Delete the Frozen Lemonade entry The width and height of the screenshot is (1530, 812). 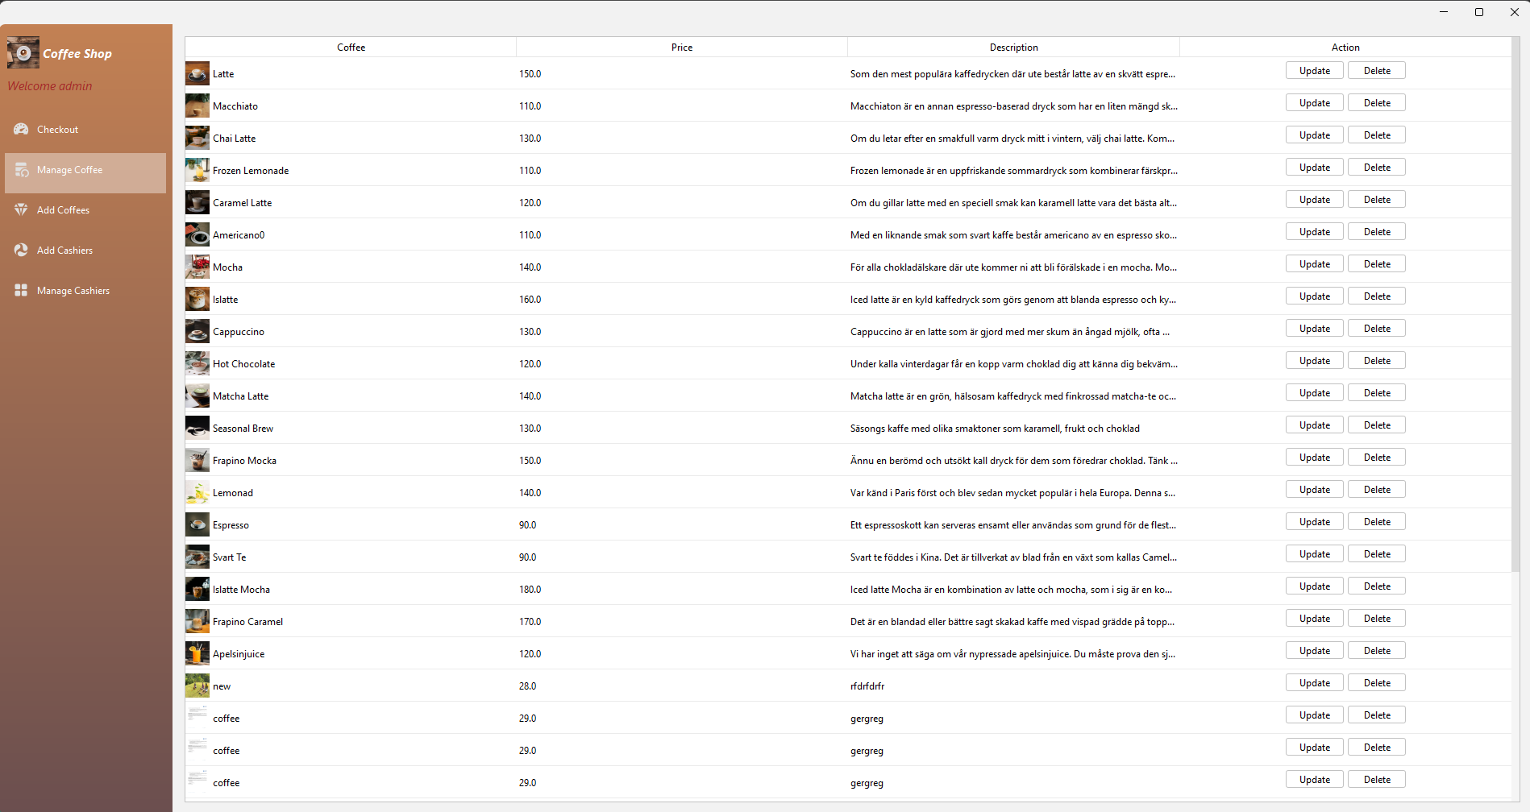(1377, 168)
